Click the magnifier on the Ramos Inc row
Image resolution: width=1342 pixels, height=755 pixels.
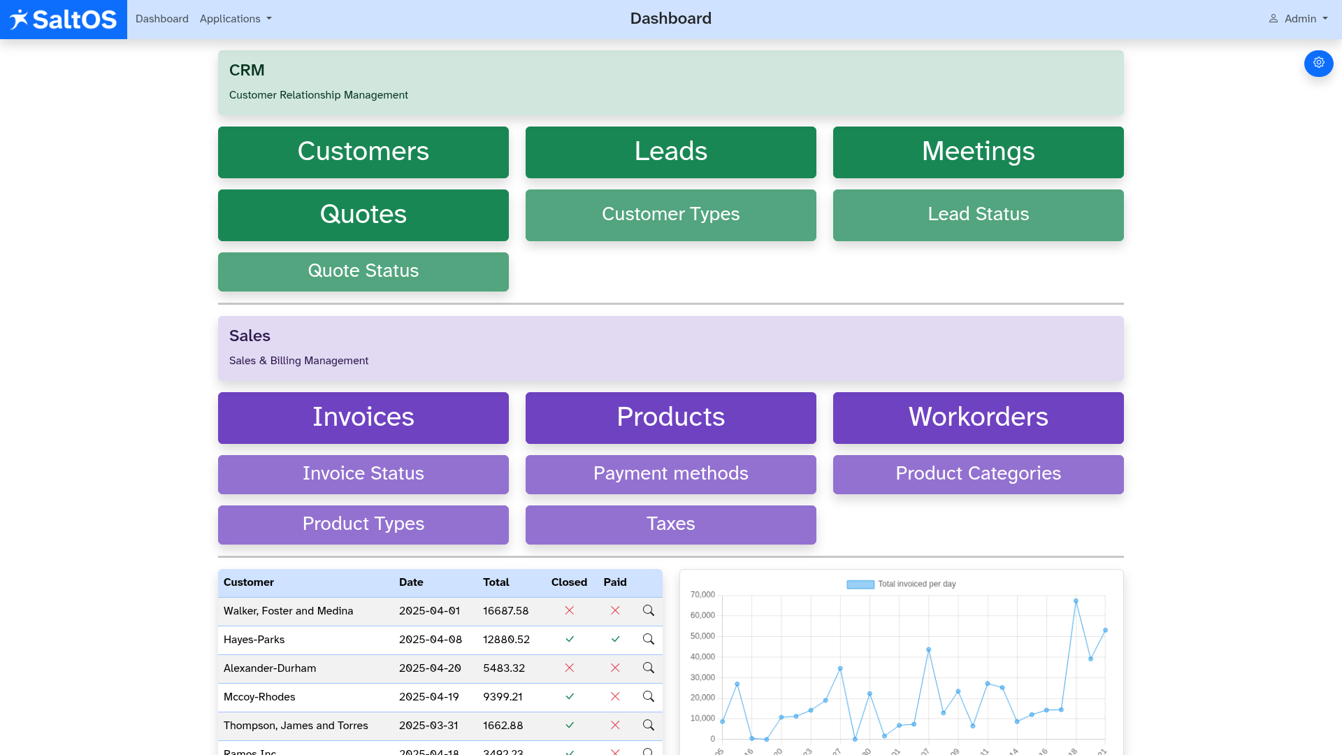(x=648, y=751)
